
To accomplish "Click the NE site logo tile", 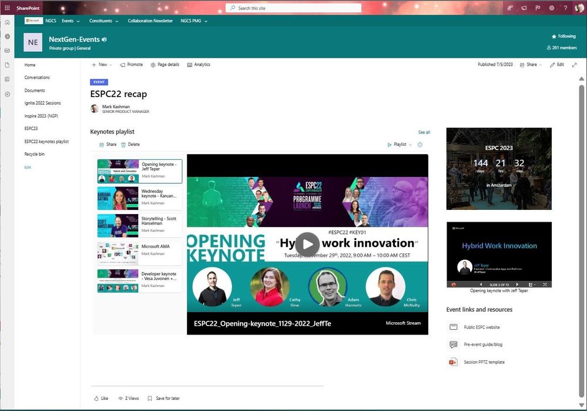I will click(x=33, y=42).
